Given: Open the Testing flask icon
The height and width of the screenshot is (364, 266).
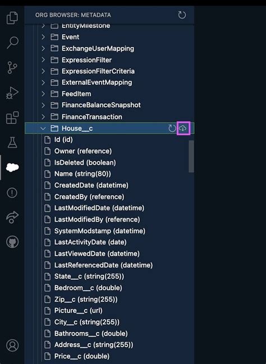Looking at the screenshot, I should (x=12, y=142).
